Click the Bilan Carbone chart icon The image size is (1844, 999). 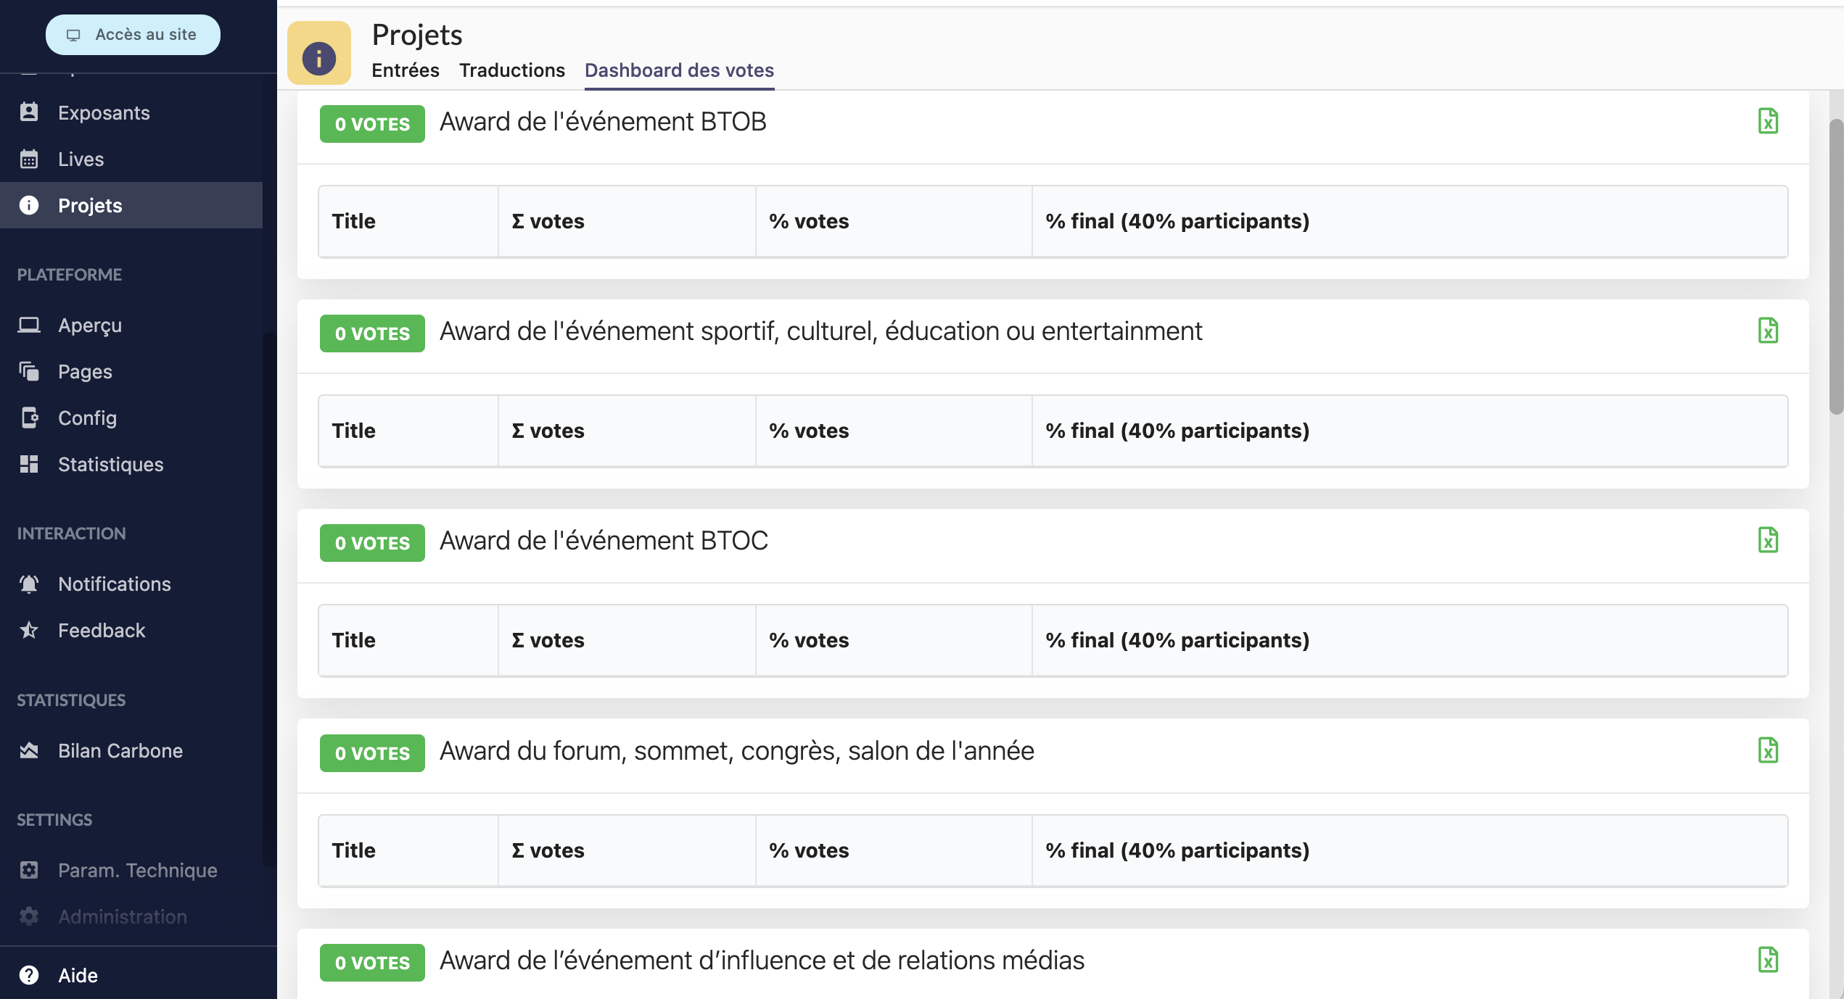coord(29,750)
